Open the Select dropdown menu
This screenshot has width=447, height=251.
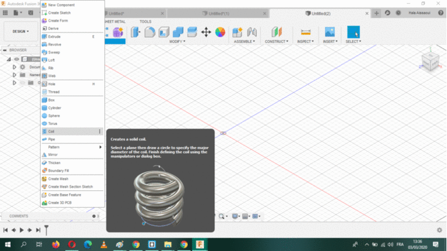click(x=353, y=41)
